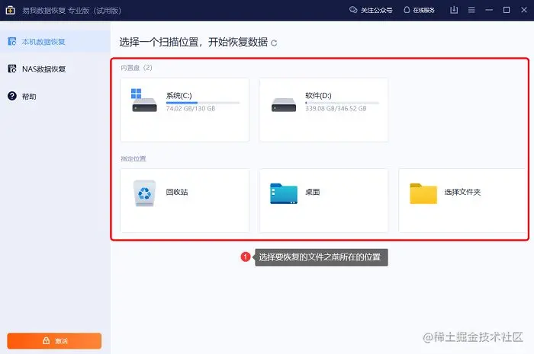Maximize the window

pos(507,10)
